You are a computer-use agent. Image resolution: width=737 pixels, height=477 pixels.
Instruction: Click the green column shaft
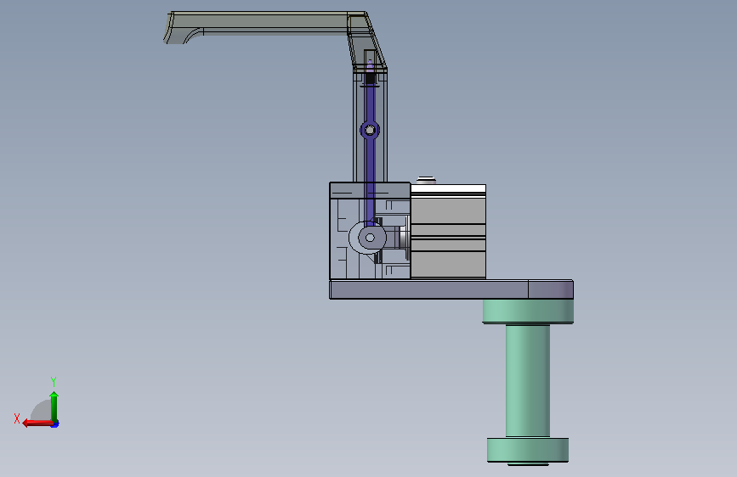click(x=528, y=381)
